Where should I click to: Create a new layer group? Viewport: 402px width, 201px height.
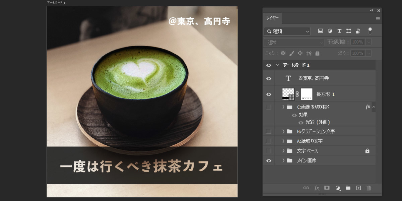348,188
